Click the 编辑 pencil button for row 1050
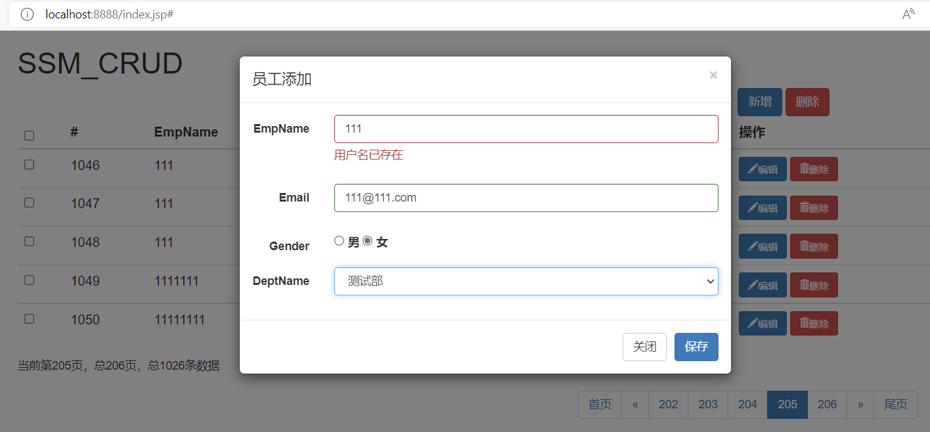Viewport: 930px width, 432px height. (x=763, y=324)
